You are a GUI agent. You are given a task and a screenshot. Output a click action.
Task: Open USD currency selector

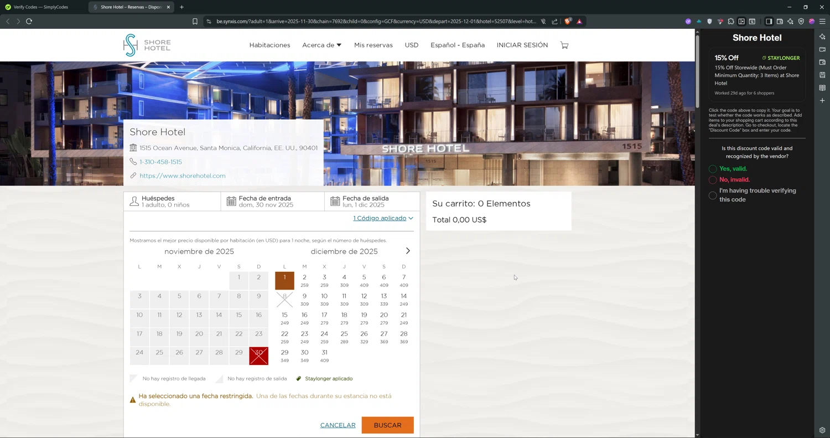(x=412, y=45)
